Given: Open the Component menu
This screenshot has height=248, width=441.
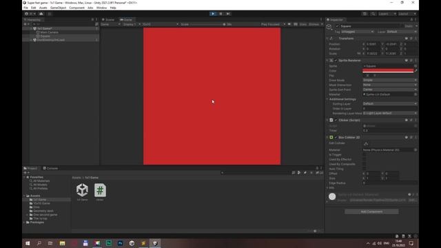Looking at the screenshot, I should (76, 8).
